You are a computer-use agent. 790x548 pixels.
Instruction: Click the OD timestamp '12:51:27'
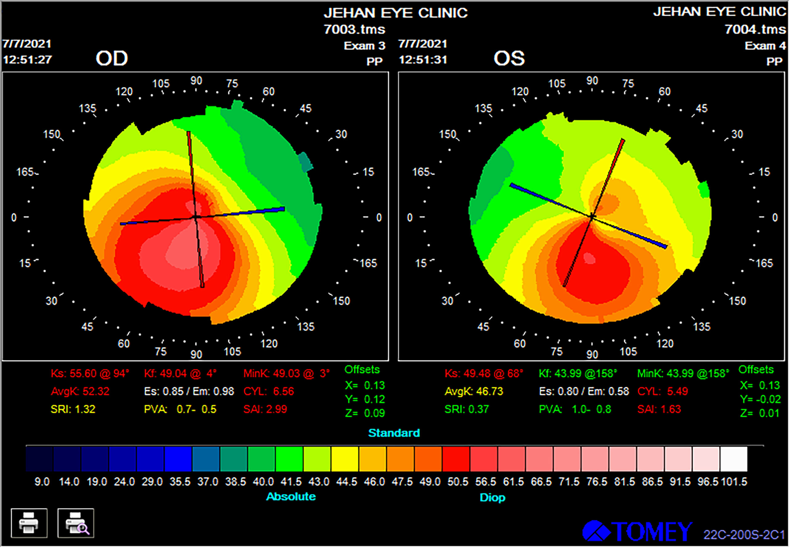click(27, 60)
